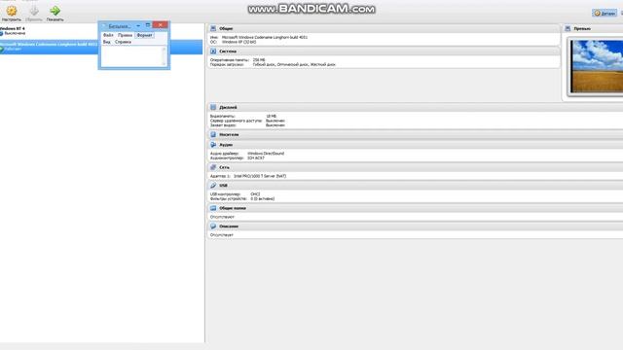
Task: Click the Windows NT 4 state icon
Action: 2,34
